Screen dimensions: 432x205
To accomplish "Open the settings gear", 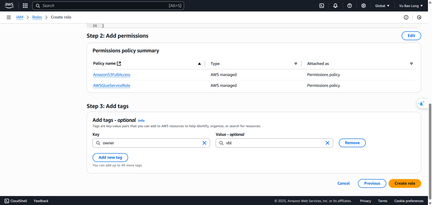I will click(363, 6).
